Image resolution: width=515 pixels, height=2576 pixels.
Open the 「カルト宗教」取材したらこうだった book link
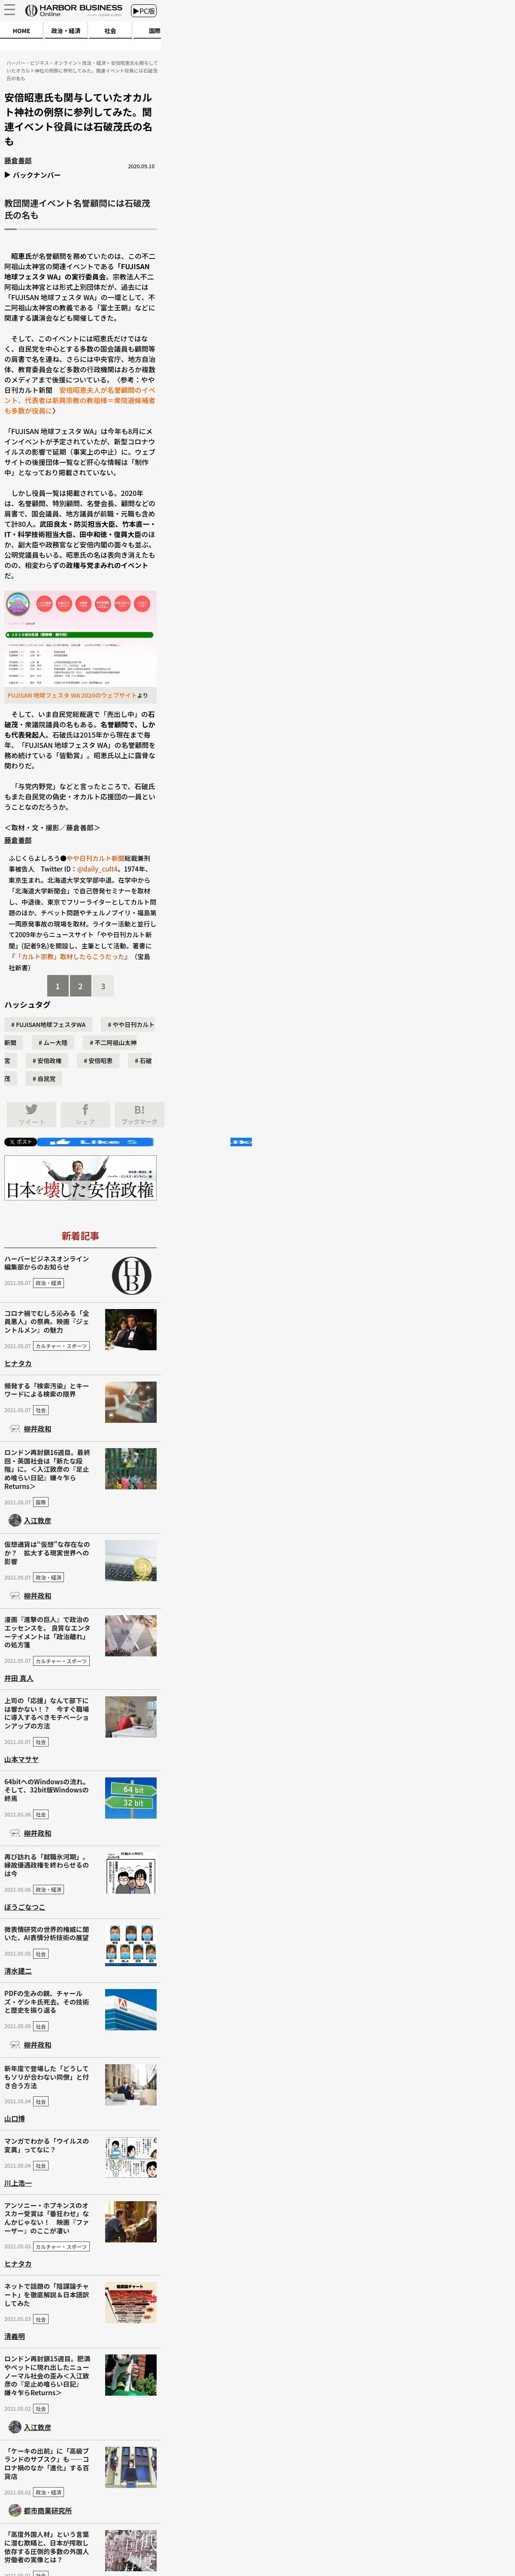tap(70, 956)
